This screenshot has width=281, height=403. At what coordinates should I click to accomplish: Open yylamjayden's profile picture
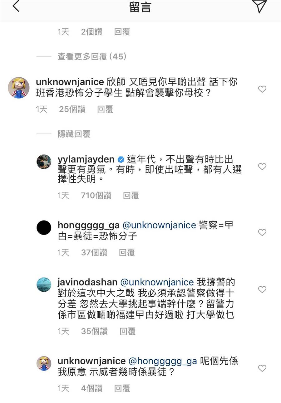pos(44,162)
